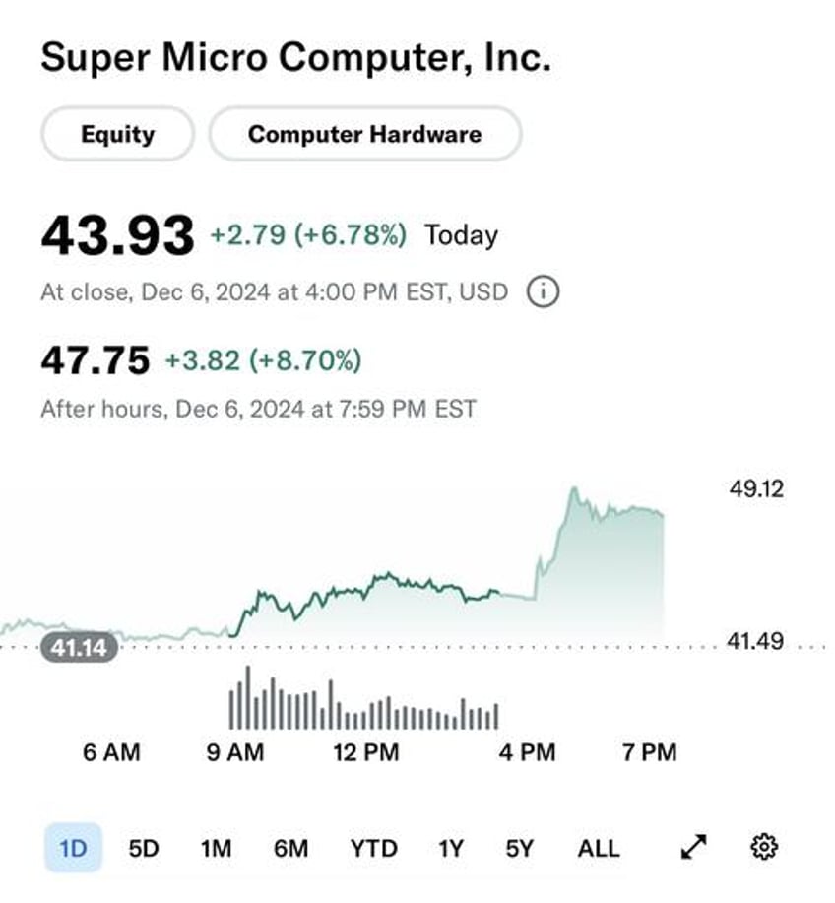Click the 12 PM axis label
835x903 pixels.
pyautogui.click(x=366, y=752)
